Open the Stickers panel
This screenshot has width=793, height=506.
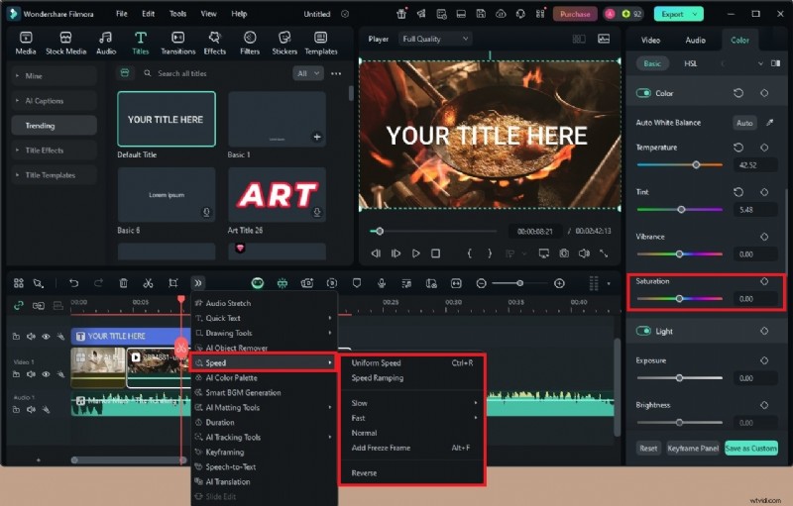pyautogui.click(x=284, y=42)
